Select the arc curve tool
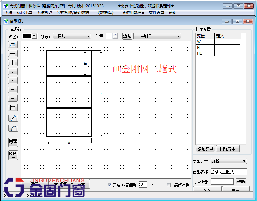The width and height of the screenshot is (257, 201). 13,128
